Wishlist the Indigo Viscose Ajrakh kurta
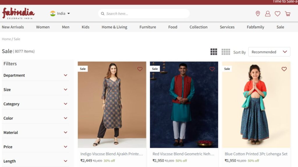 click(x=140, y=69)
